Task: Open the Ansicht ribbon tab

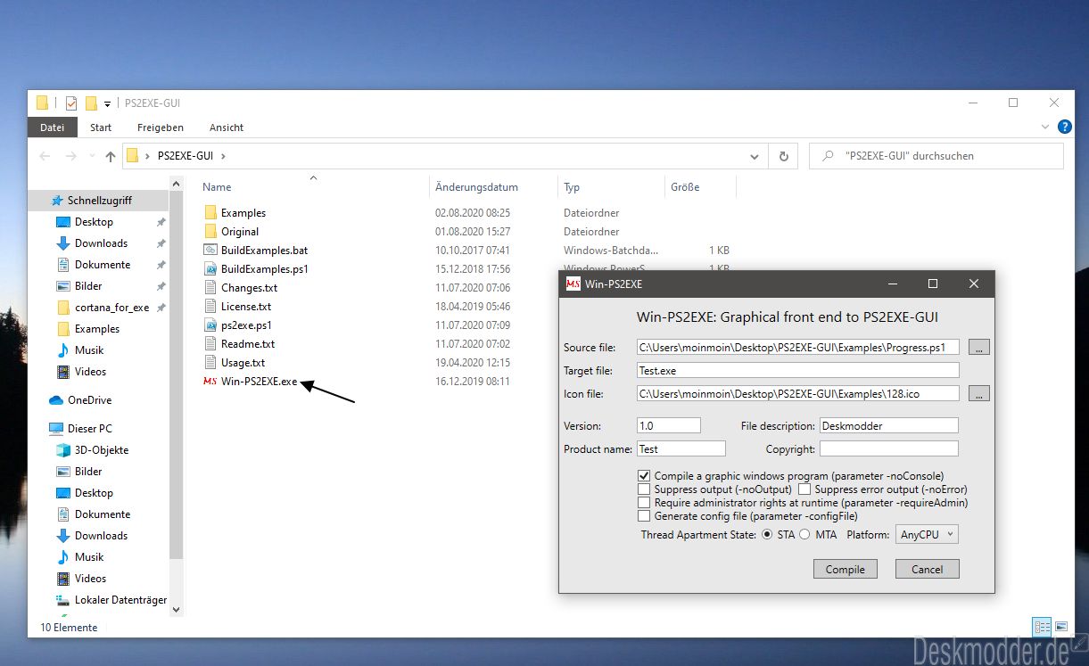Action: click(227, 127)
